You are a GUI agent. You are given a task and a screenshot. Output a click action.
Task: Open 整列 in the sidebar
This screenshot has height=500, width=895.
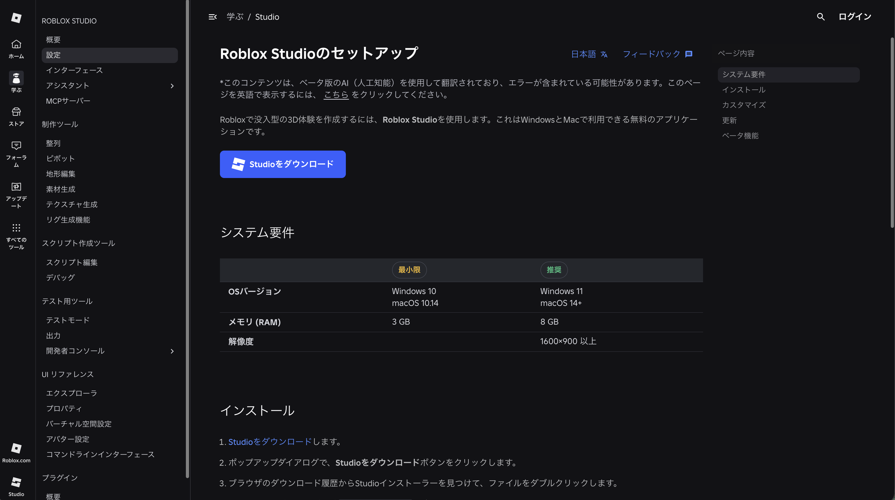point(53,143)
